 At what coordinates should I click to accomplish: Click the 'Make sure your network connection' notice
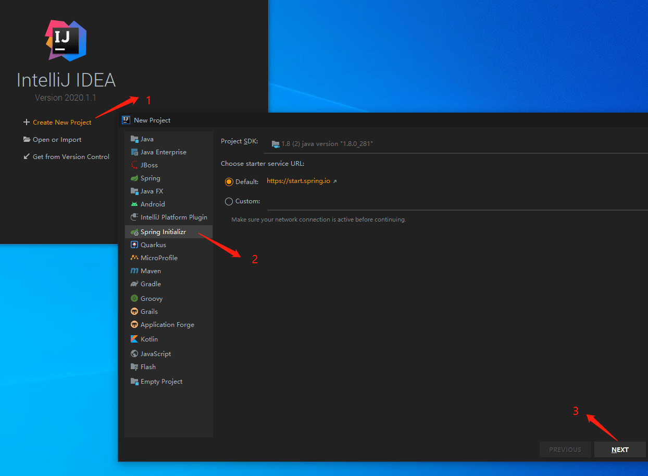click(x=319, y=219)
